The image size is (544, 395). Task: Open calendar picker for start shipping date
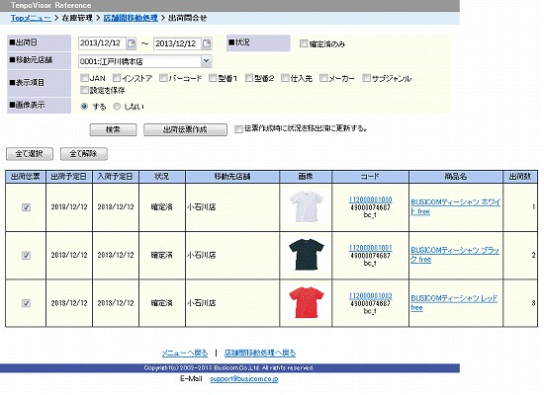point(132,43)
